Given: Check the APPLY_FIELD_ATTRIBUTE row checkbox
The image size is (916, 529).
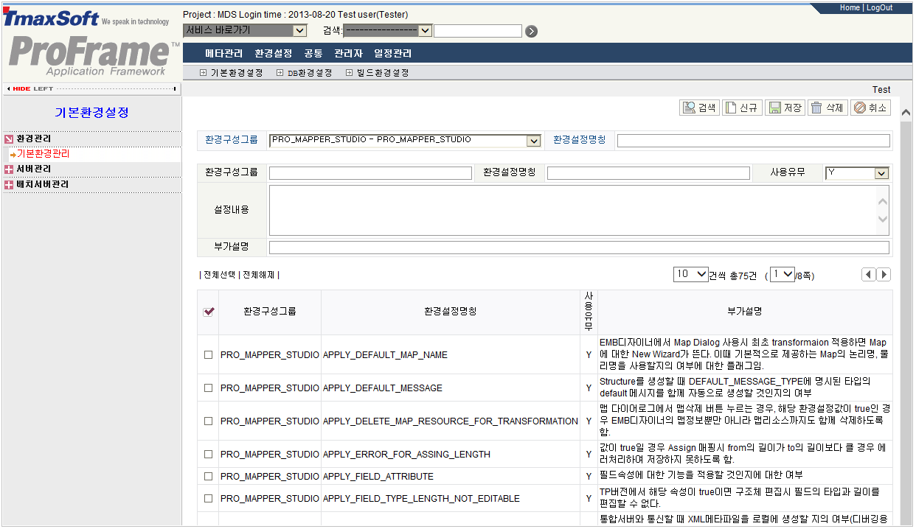Looking at the screenshot, I should coord(209,477).
